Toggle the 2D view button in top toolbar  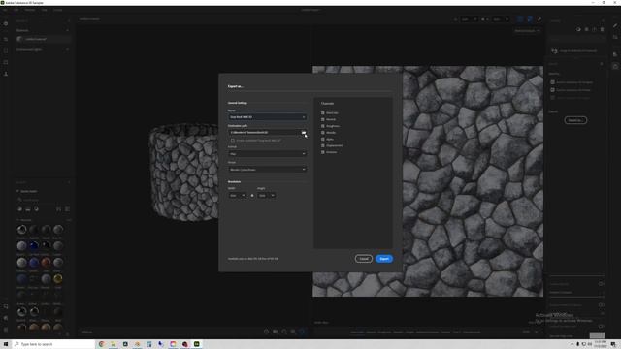pos(530,19)
